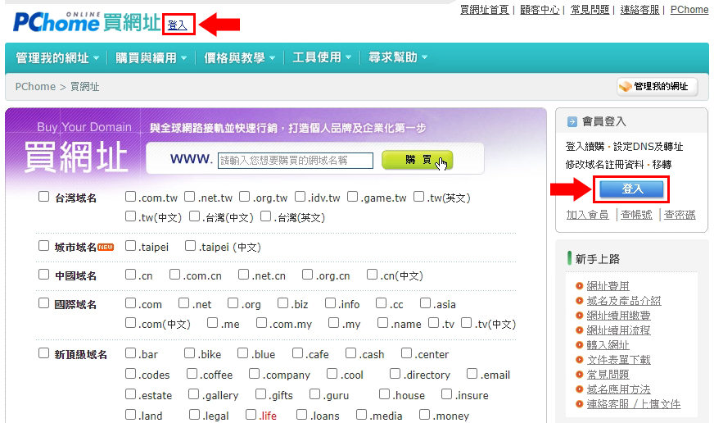Check the 城市域名 category checkbox
The image size is (714, 423).
(x=43, y=246)
